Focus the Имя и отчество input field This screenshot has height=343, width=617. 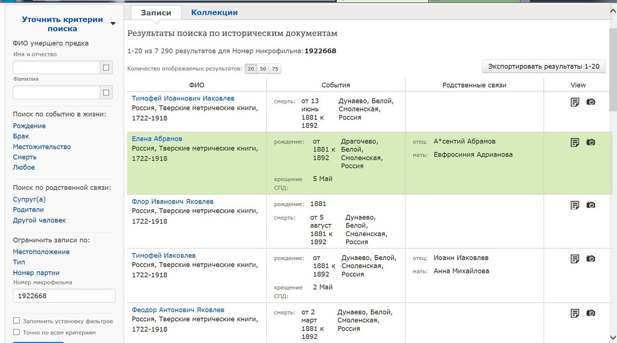point(56,67)
